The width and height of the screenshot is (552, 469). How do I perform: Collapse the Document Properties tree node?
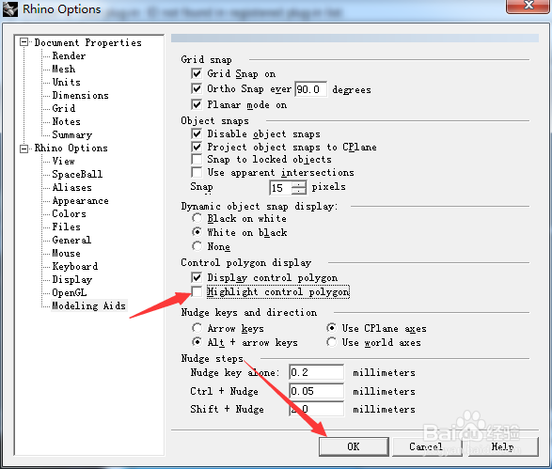[24, 42]
